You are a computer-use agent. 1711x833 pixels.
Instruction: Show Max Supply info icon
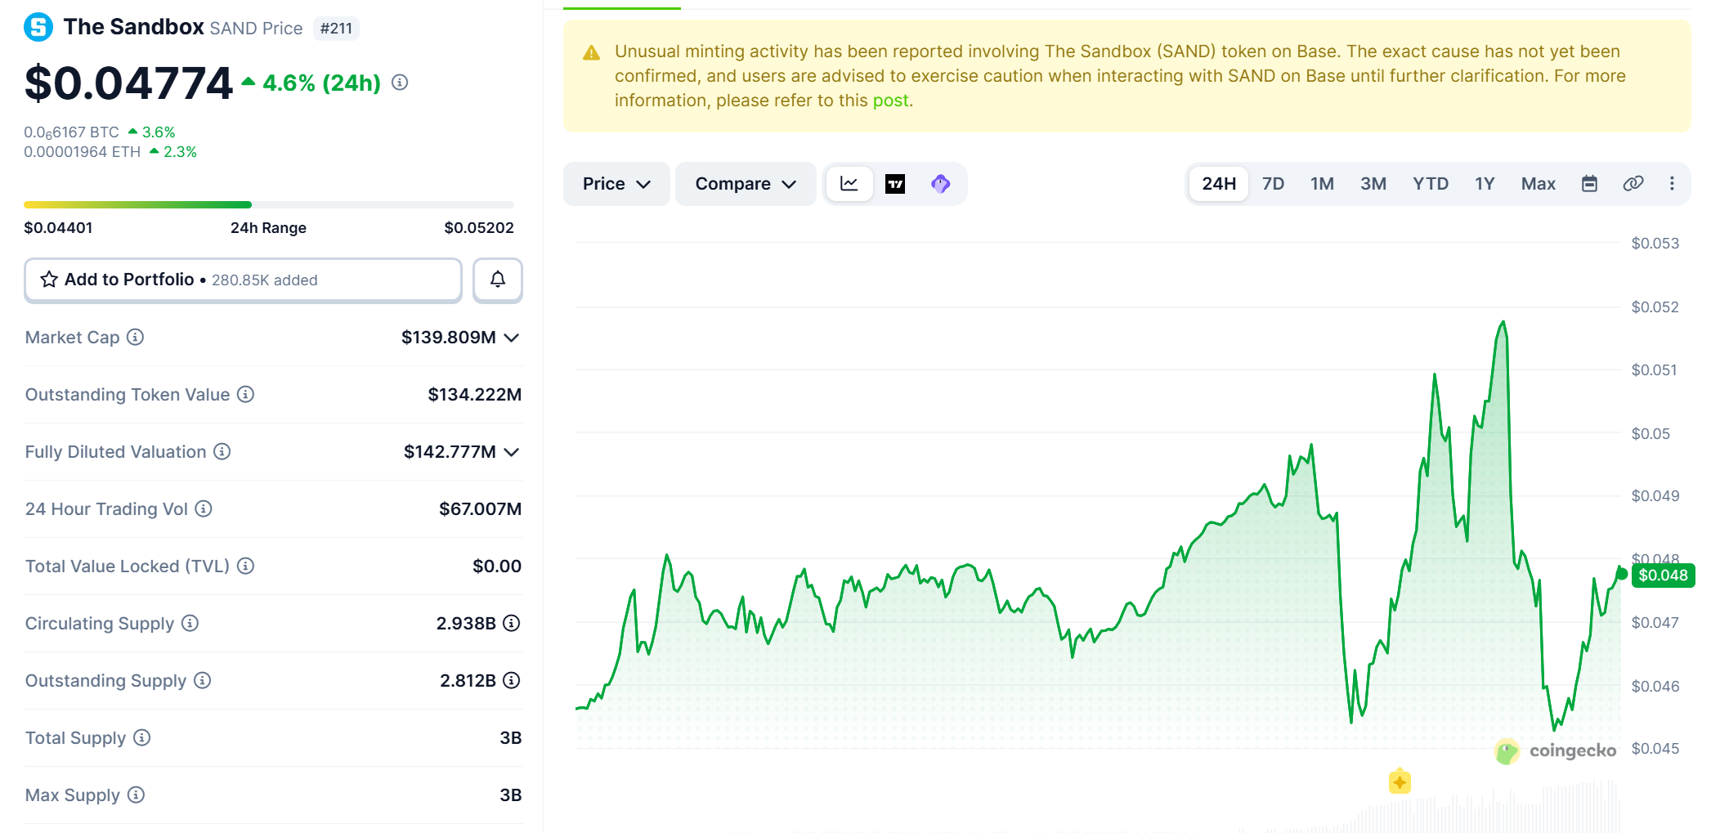click(137, 795)
